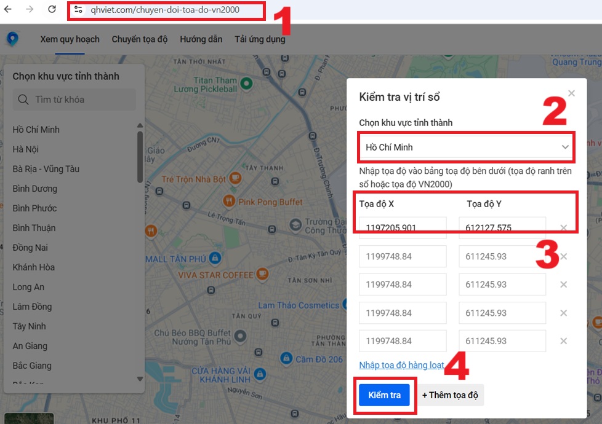This screenshot has height=424, width=602.
Task: Click Chú Béo BBQ Buffet map marker
Action: click(240, 336)
